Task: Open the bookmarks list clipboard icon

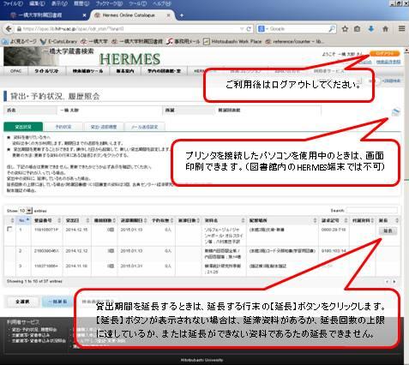Action: coord(358,29)
